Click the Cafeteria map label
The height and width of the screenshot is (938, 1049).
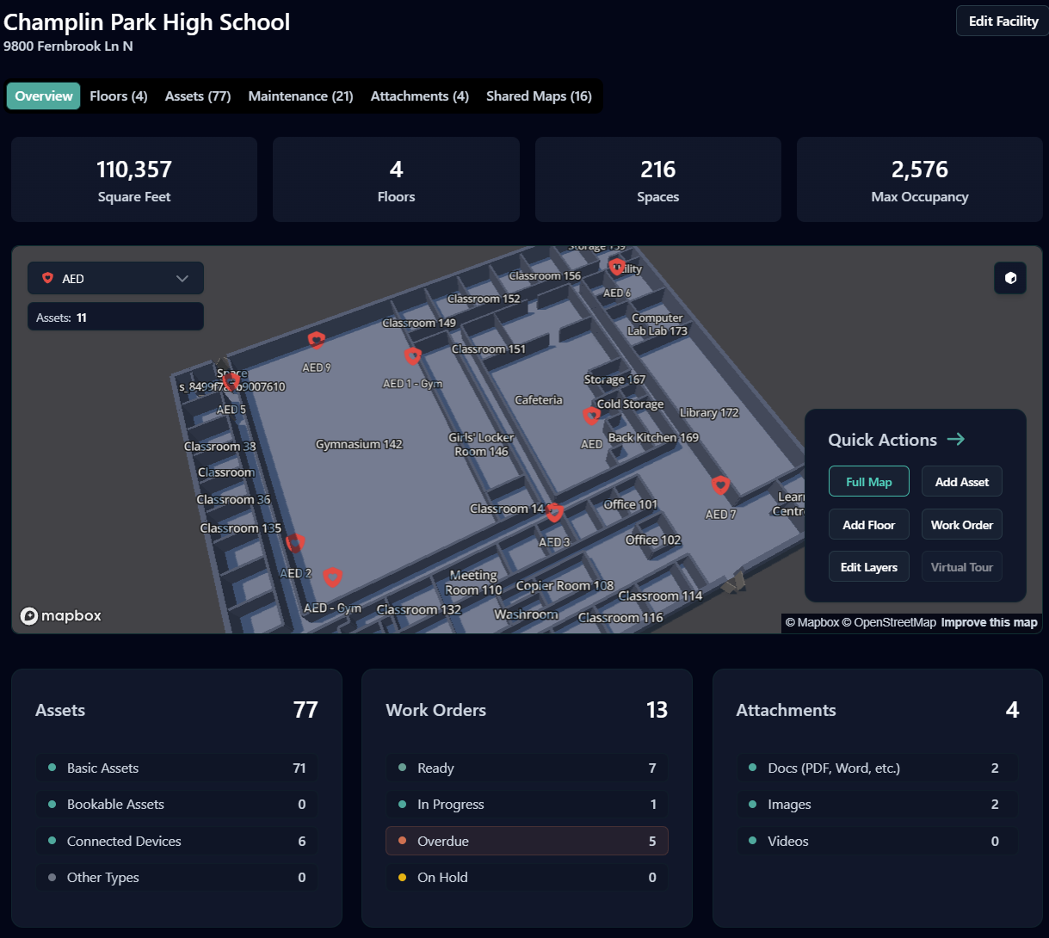point(539,400)
